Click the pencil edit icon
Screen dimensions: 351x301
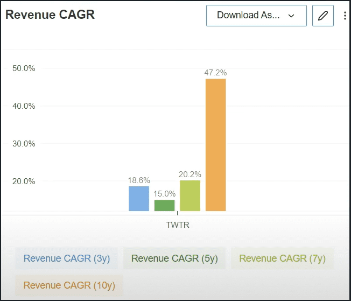(323, 16)
